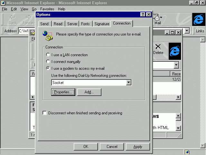Open the Help menu in Internet Explorer
Image resolution: width=206 pixels, height=155 pixels.
click(61, 9)
